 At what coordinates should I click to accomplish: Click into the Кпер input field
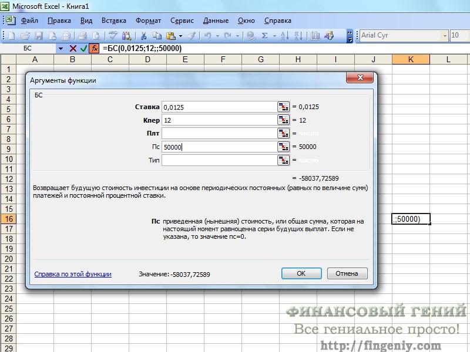click(x=219, y=120)
